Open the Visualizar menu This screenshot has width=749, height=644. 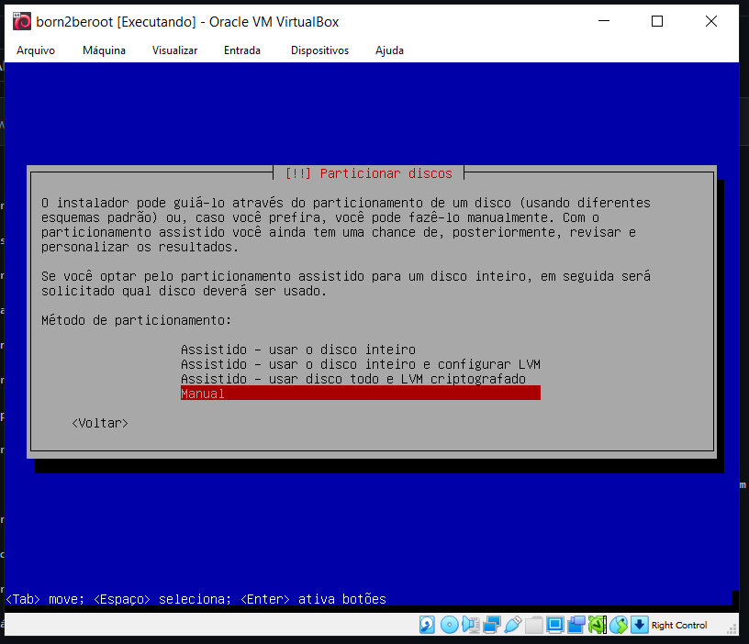[174, 50]
